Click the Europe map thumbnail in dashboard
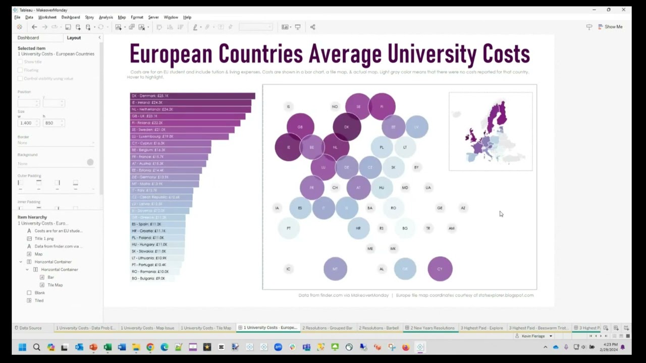The height and width of the screenshot is (363, 646). coord(491,132)
